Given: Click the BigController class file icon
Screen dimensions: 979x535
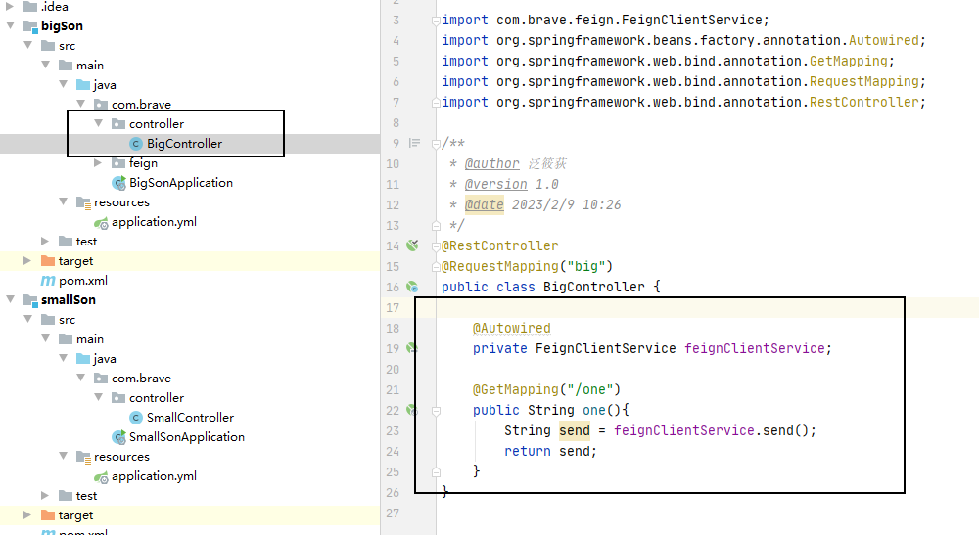Looking at the screenshot, I should pyautogui.click(x=136, y=144).
